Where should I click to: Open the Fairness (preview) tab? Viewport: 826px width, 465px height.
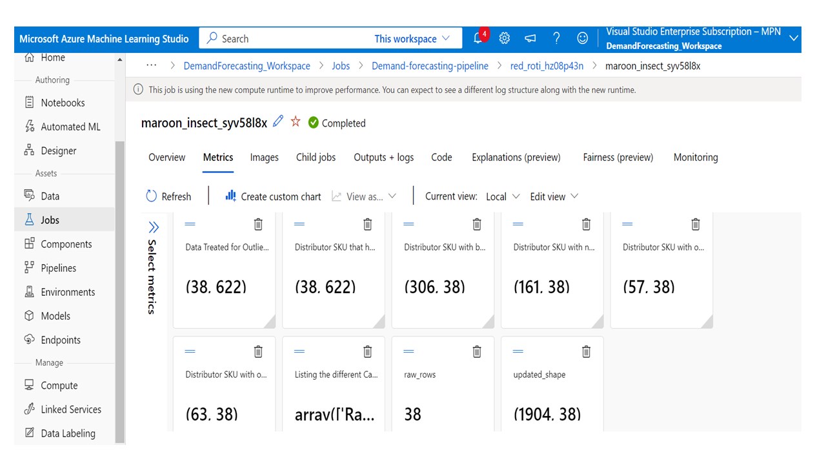pos(618,157)
